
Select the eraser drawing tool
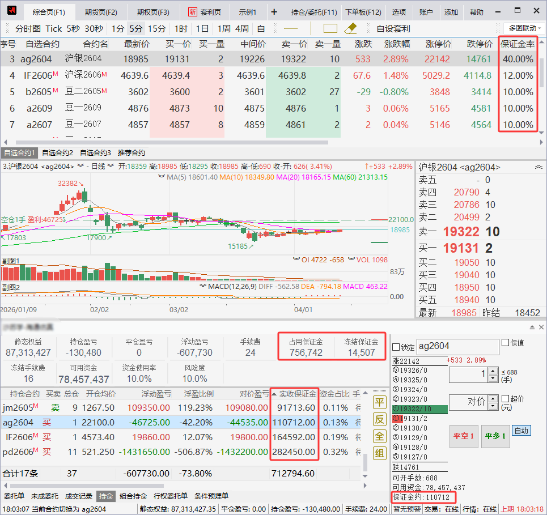[x=350, y=28]
